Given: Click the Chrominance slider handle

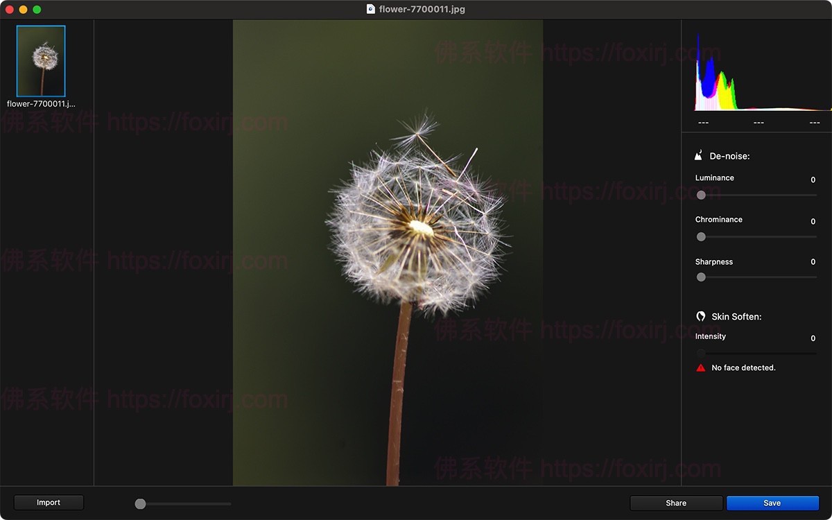Looking at the screenshot, I should [701, 236].
